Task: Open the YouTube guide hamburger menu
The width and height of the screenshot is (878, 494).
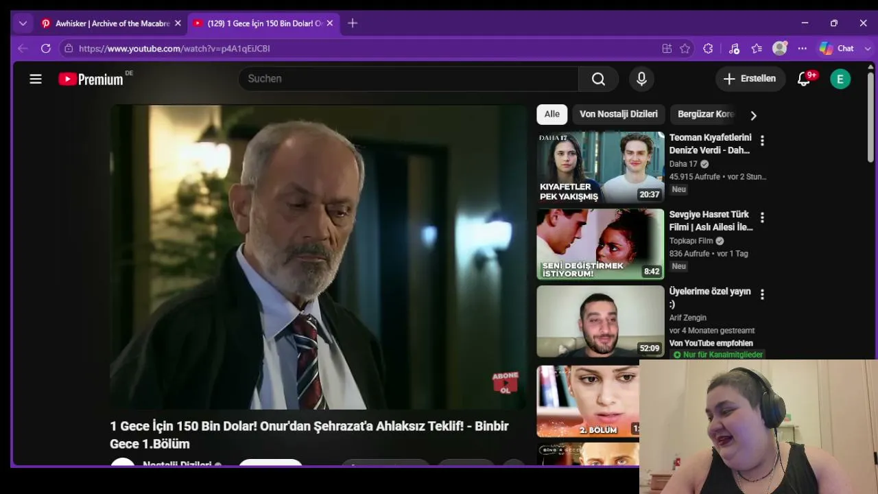Action: click(x=36, y=79)
